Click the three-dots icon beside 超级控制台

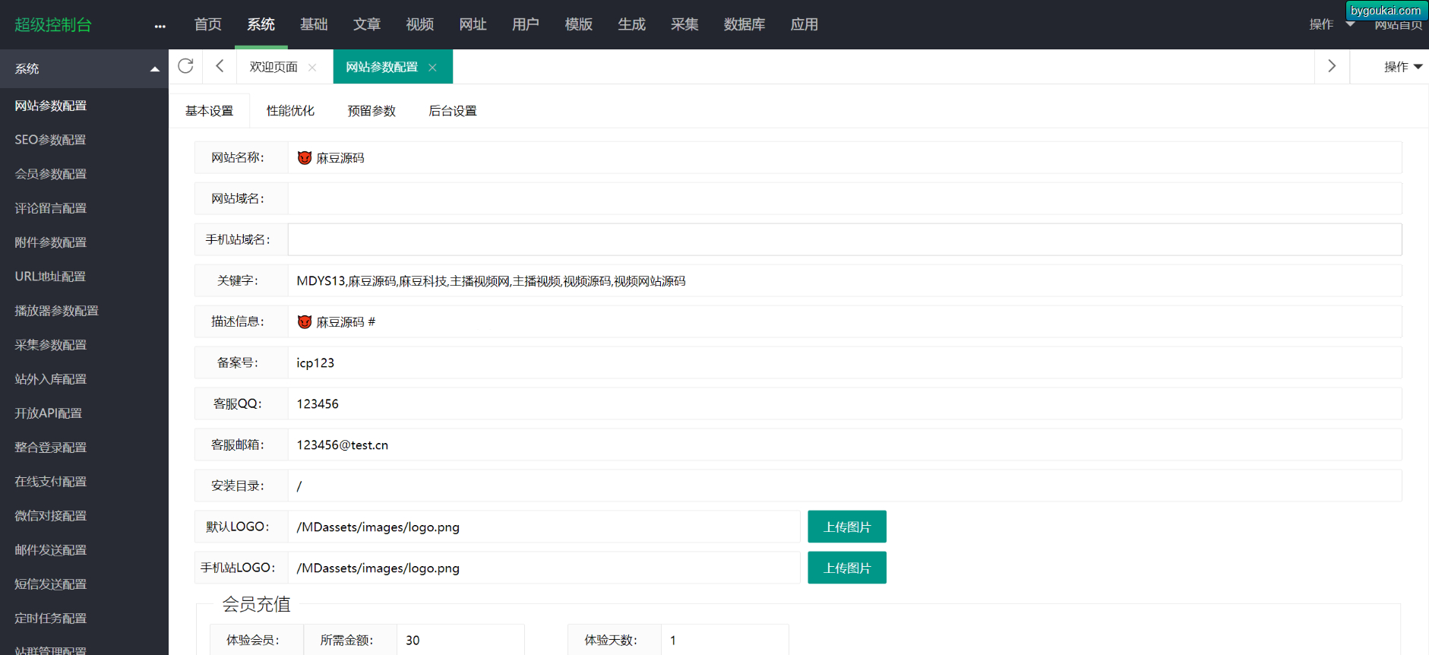160,26
